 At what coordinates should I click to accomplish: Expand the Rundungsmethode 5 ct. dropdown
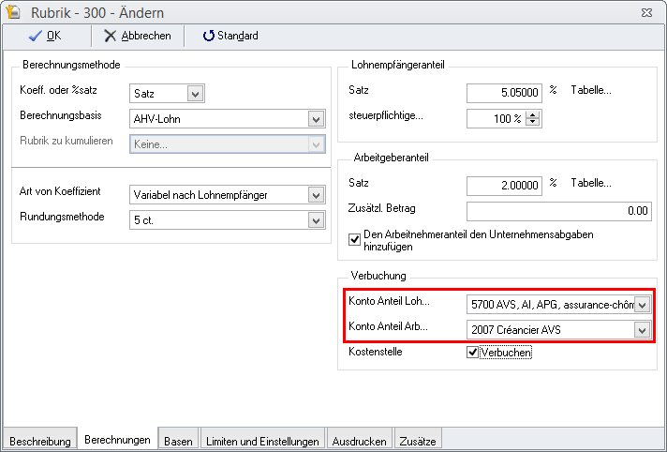(x=316, y=220)
